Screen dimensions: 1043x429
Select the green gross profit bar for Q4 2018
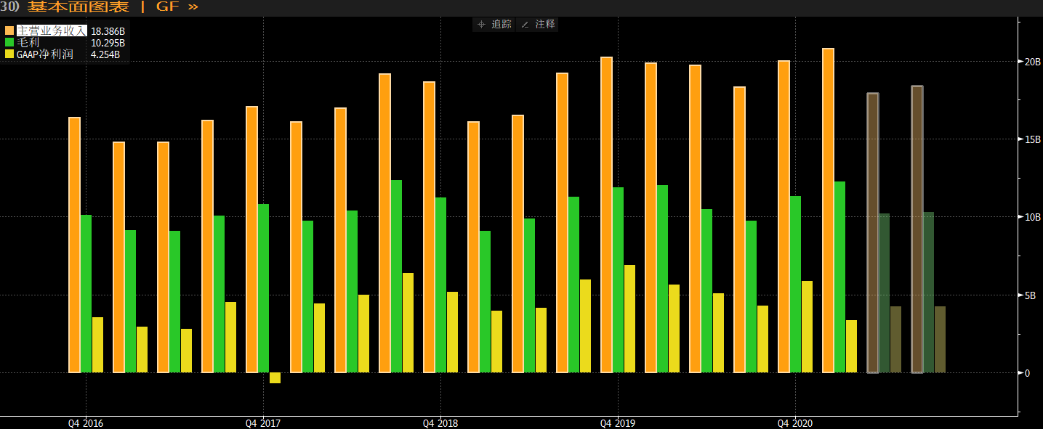pos(440,285)
